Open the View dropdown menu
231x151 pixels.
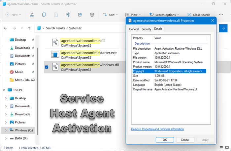tap(133, 15)
